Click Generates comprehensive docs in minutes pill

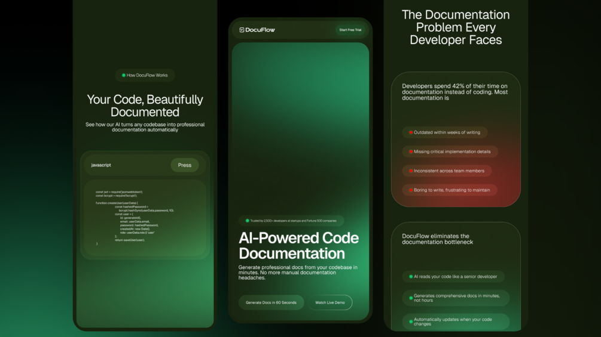tap(456, 298)
